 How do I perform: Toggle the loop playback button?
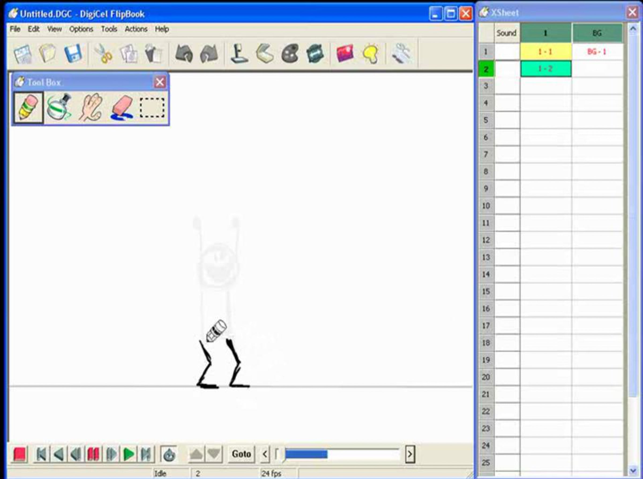(169, 454)
